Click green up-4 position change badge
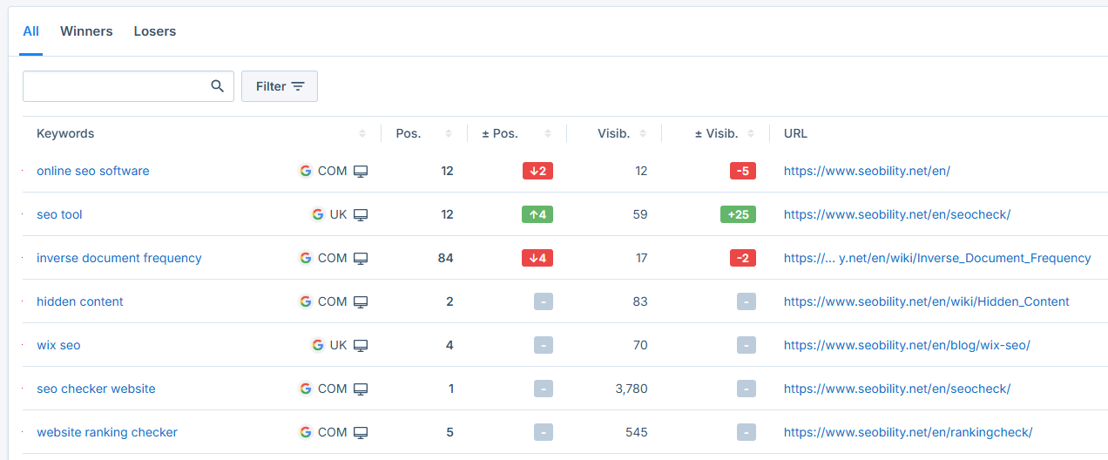This screenshot has height=460, width=1108. [537, 214]
